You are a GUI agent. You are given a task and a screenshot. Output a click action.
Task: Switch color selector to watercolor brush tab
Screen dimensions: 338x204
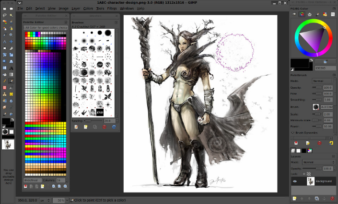pos(317,14)
